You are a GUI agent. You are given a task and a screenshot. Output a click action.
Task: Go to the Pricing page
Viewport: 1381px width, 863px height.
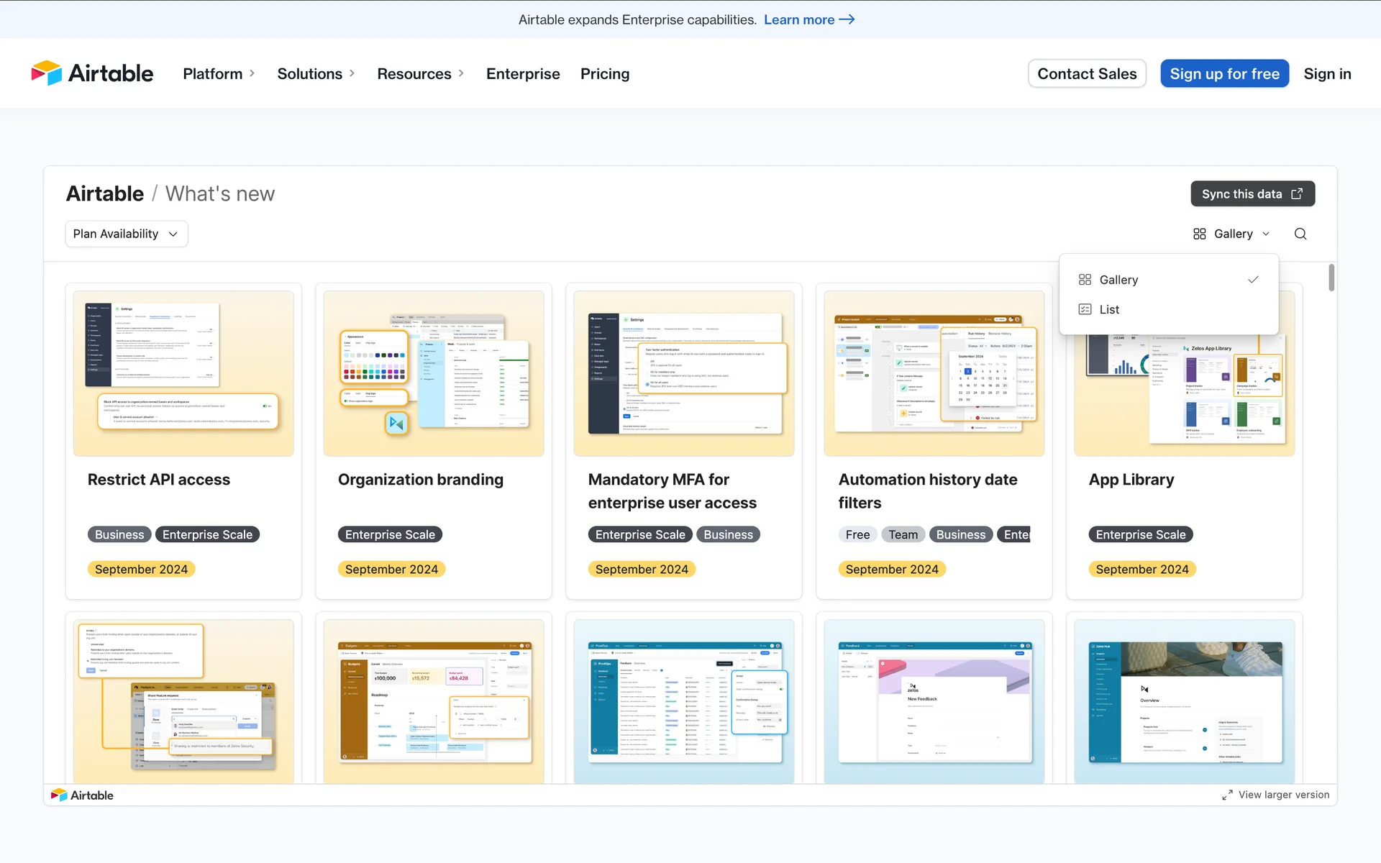[x=604, y=73]
